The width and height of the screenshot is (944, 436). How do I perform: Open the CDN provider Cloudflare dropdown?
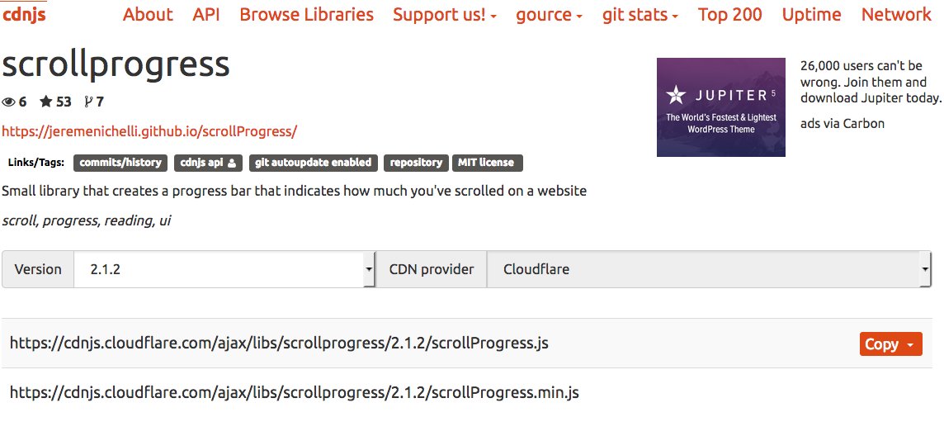pyautogui.click(x=709, y=269)
